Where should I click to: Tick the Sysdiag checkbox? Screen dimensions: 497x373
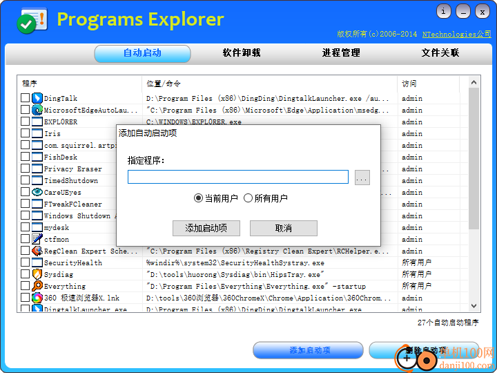[x=25, y=274]
